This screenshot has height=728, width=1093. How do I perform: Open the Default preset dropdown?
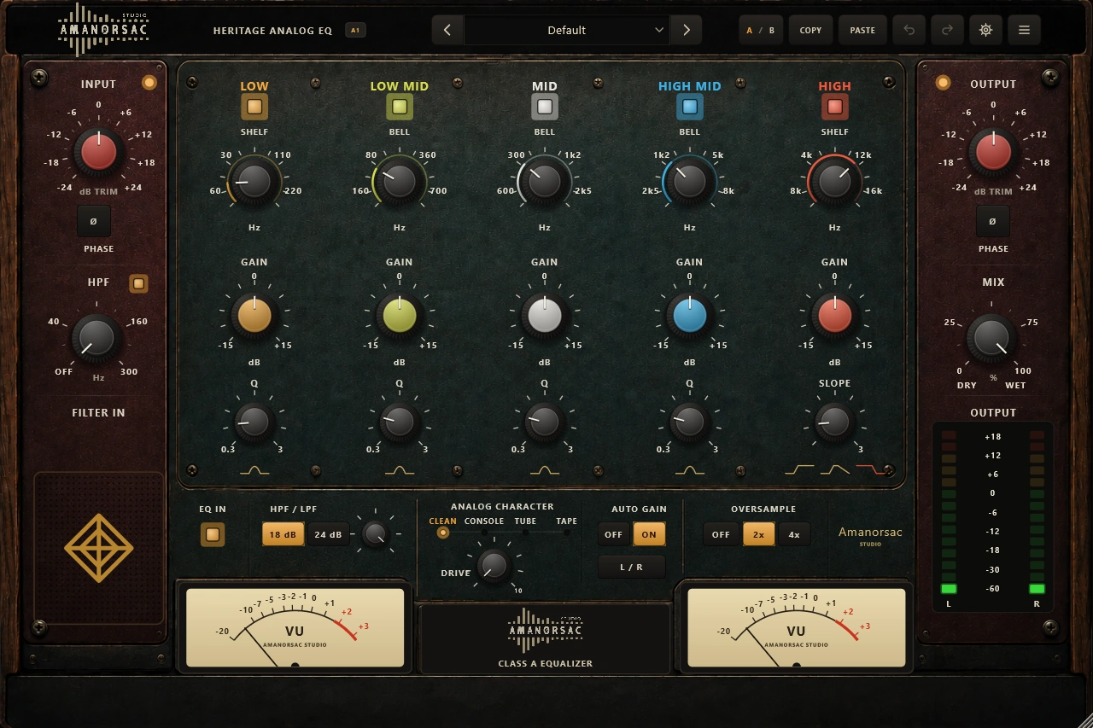[x=567, y=30]
